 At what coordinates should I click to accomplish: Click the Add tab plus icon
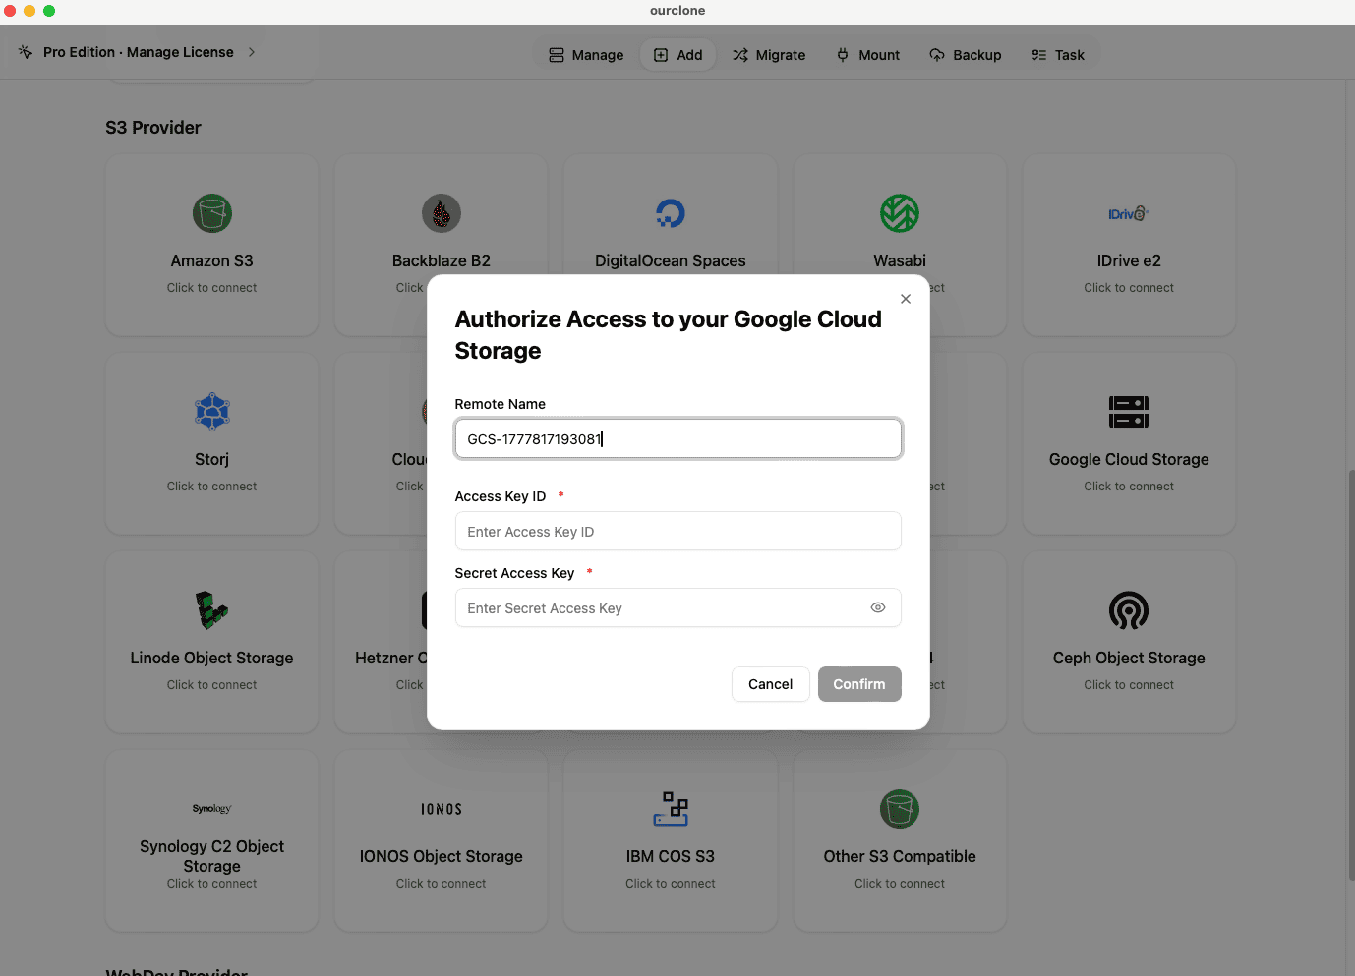point(661,55)
